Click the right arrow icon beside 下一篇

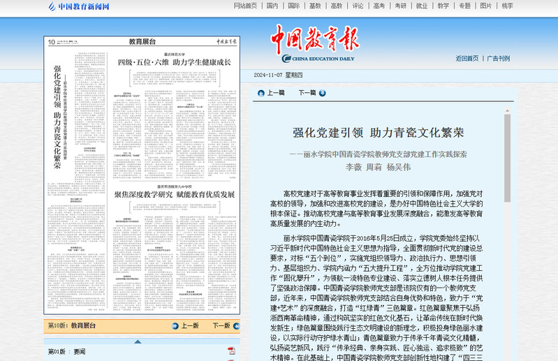323,93
